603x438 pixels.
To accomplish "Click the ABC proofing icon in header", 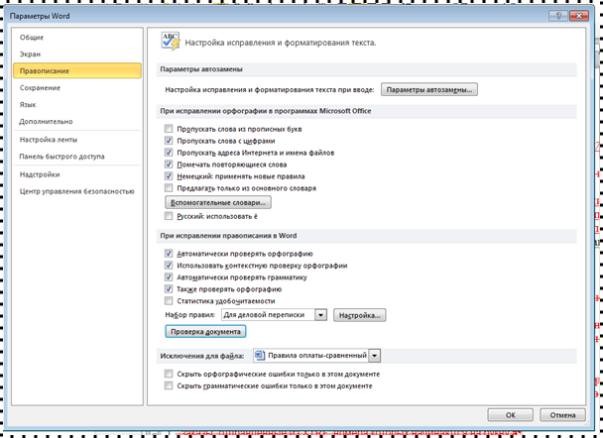I will (171, 41).
